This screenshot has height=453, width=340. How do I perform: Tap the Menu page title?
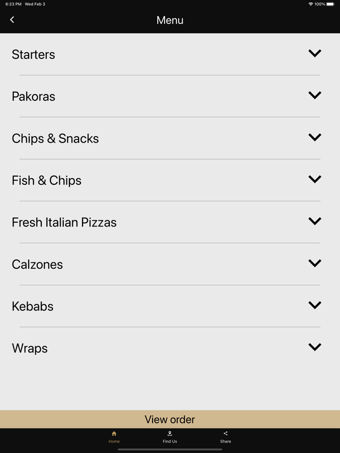pos(170,20)
